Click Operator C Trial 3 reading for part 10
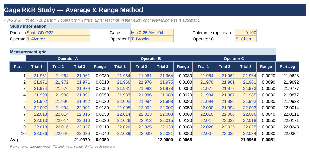 click(x=246, y=133)
